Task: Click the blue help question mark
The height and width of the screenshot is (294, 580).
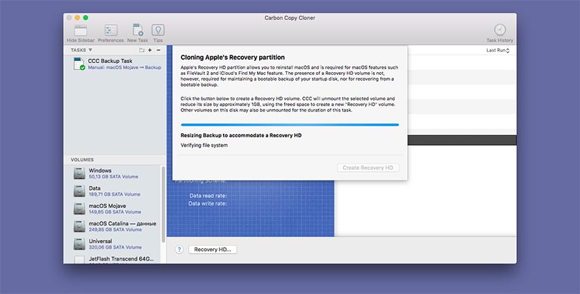Action: [179, 250]
